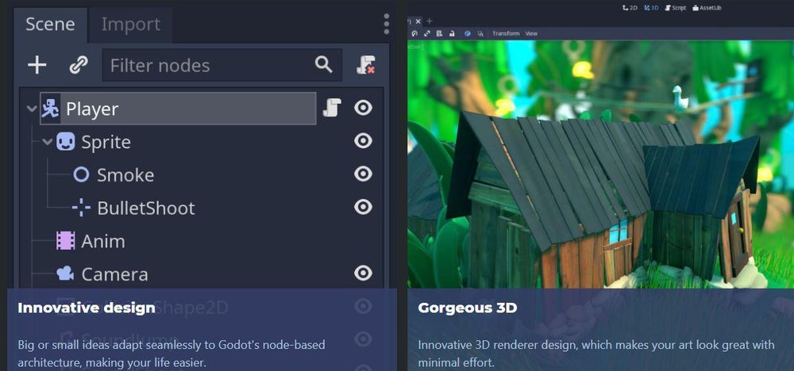
Task: Switch to the 2D workspace
Action: [x=630, y=8]
